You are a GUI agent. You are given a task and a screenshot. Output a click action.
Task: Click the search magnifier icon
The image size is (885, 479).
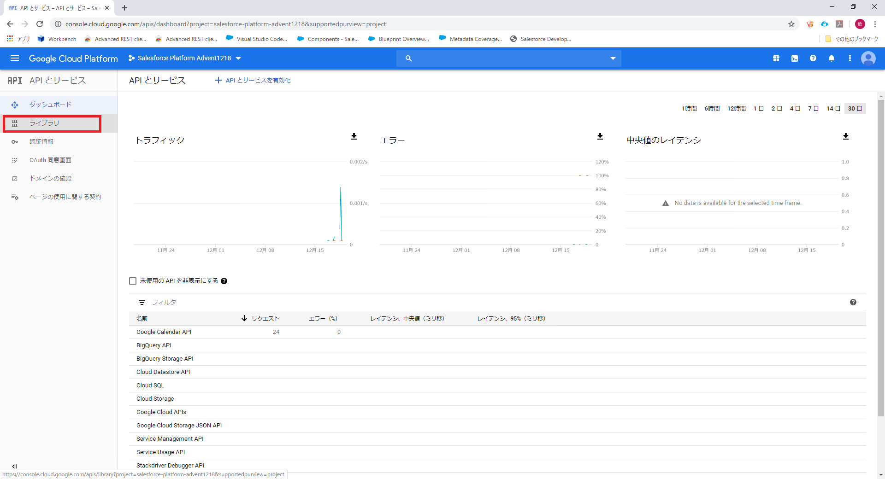(408, 58)
